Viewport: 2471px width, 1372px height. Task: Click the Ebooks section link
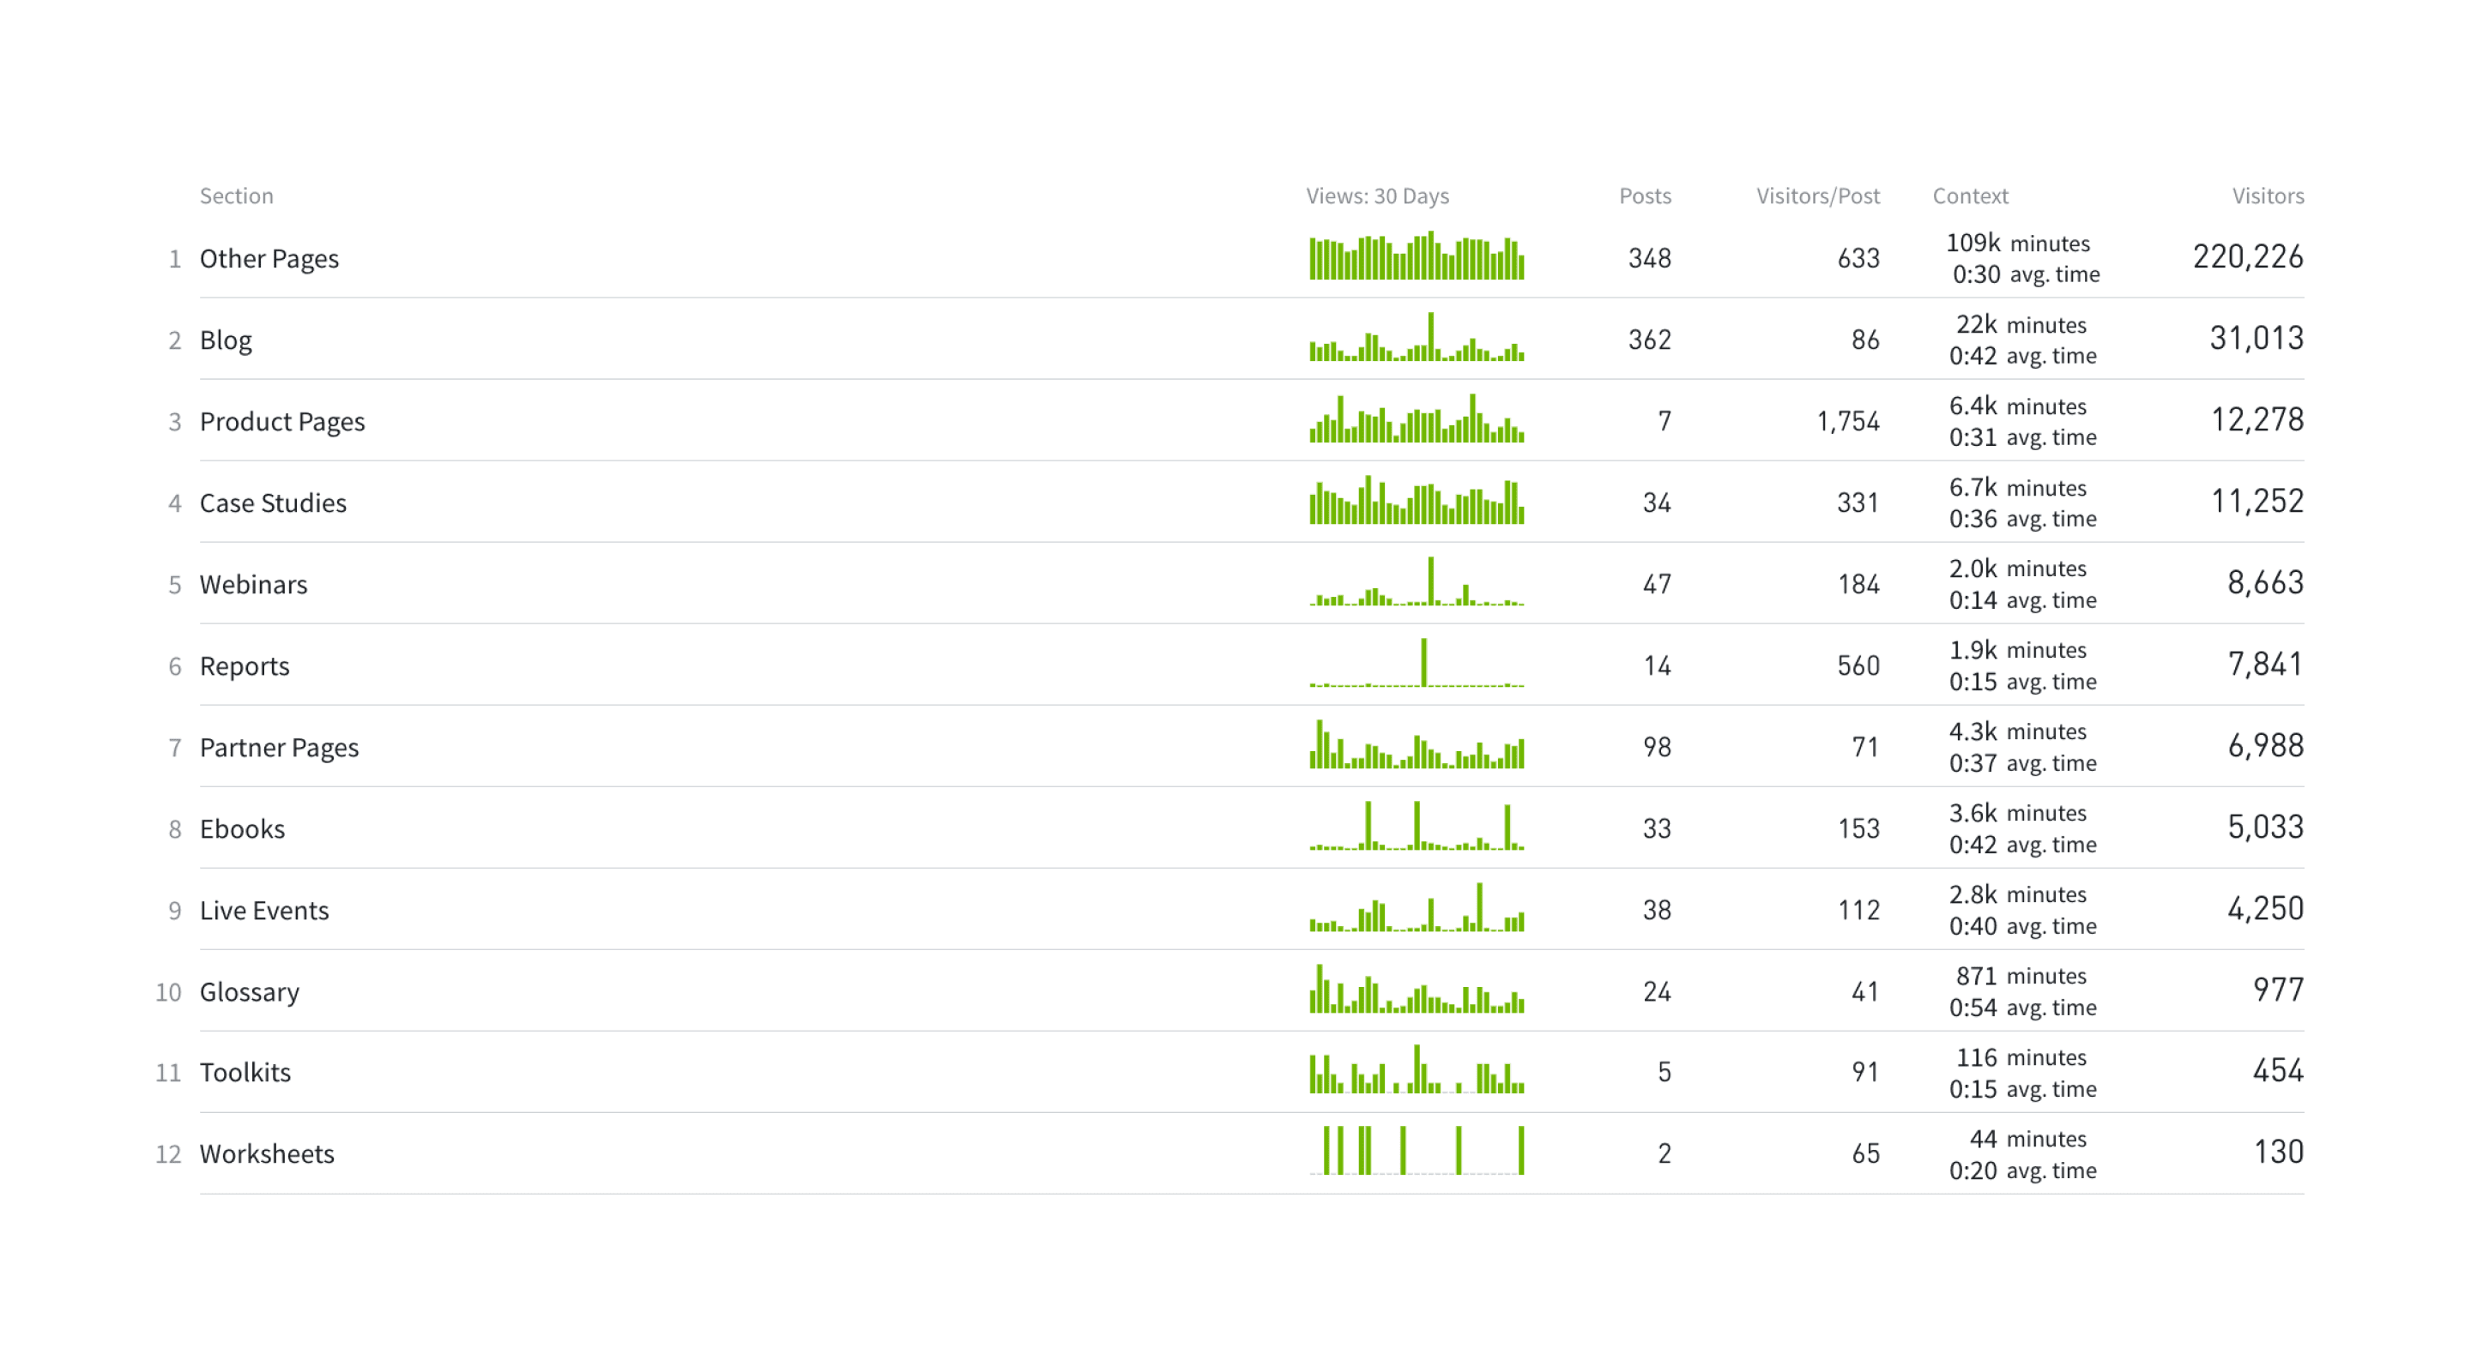tap(242, 829)
